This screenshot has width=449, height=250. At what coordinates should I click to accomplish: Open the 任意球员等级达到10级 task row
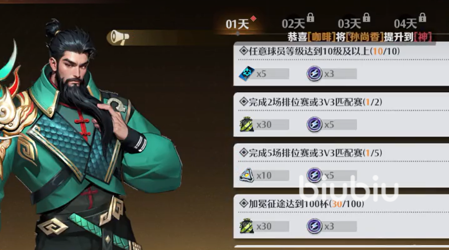pos(341,64)
